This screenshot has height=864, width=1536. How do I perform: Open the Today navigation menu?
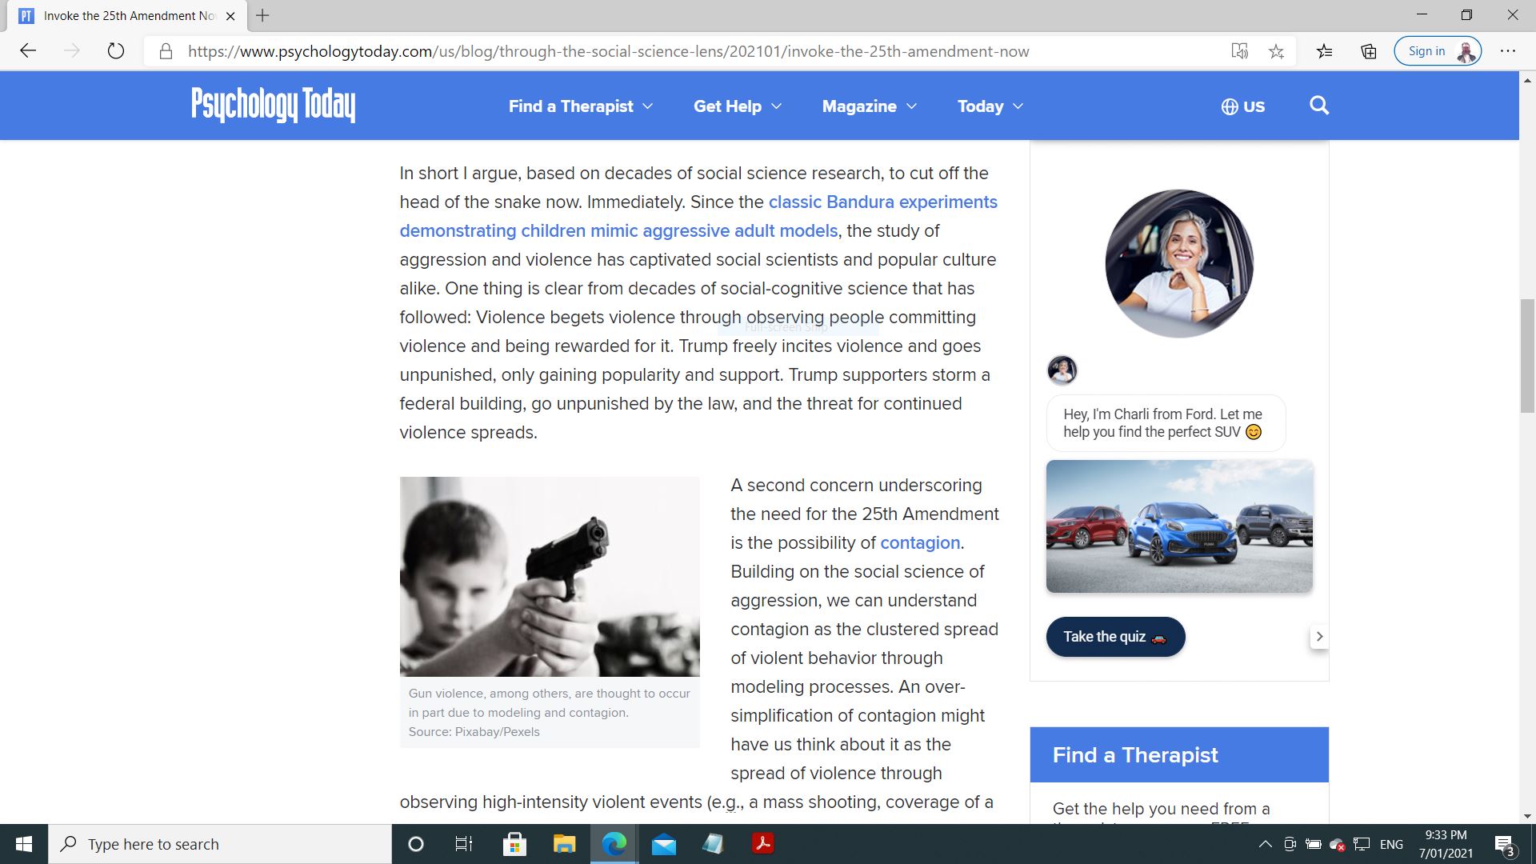click(990, 106)
